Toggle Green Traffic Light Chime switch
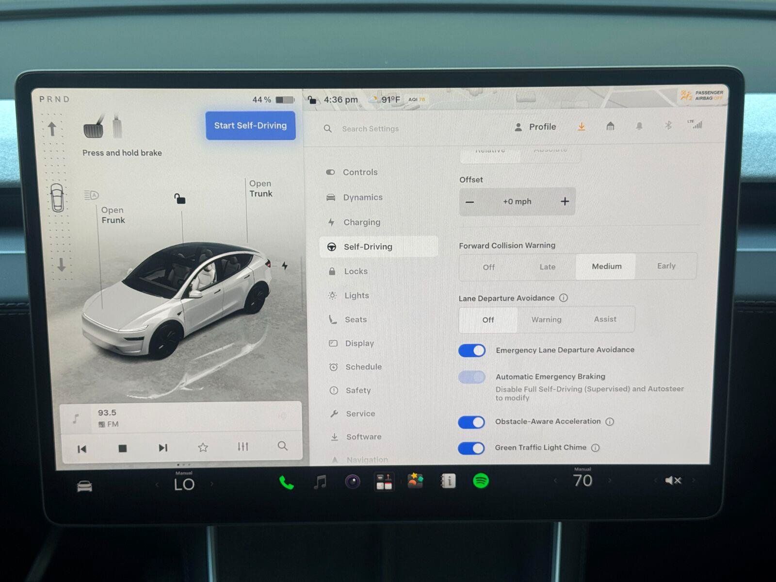This screenshot has width=776, height=582. click(471, 448)
